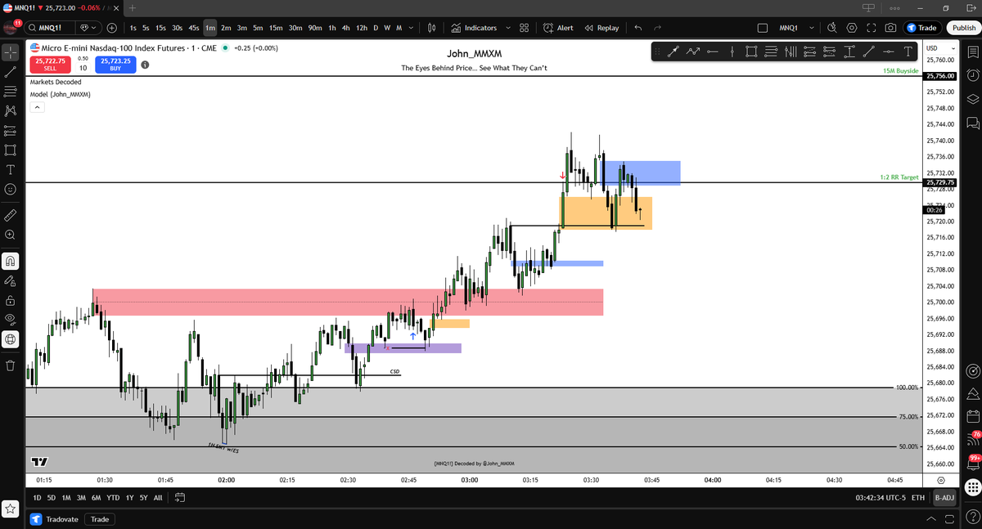Select the YTD date range
This screenshot has width=982, height=529.
tap(113, 497)
